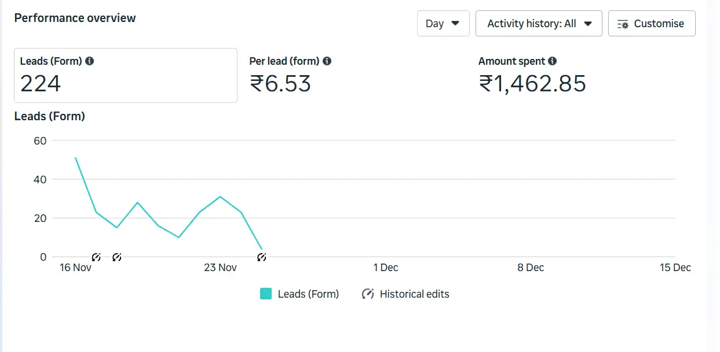The height and width of the screenshot is (352, 720).
Task: Click first historical edit marker after 16 Nov
Action: pyautogui.click(x=96, y=257)
